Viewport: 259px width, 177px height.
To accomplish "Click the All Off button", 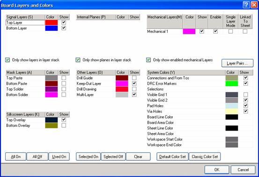I will click(x=37, y=156).
